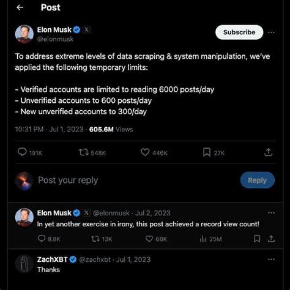Like the reply showing 68K likes

(x=149, y=239)
